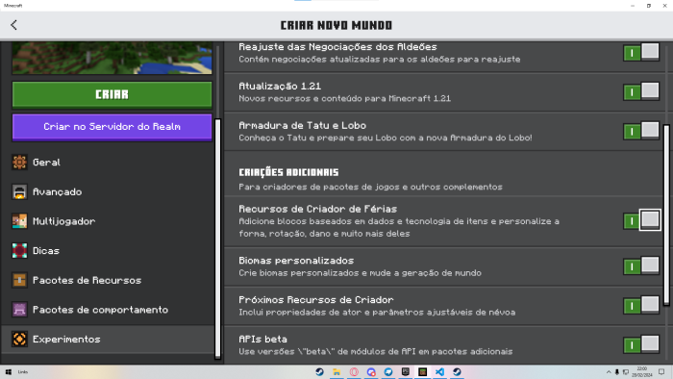Click the Dicas icon in sidebar
This screenshot has height=379, width=673.
pyautogui.click(x=19, y=251)
